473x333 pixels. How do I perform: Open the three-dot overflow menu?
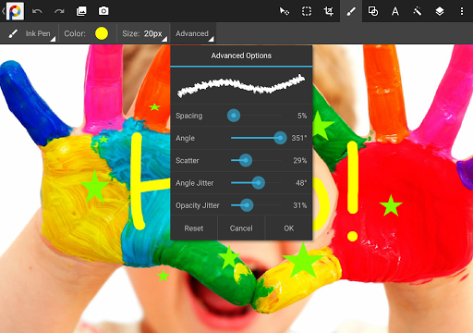462,11
